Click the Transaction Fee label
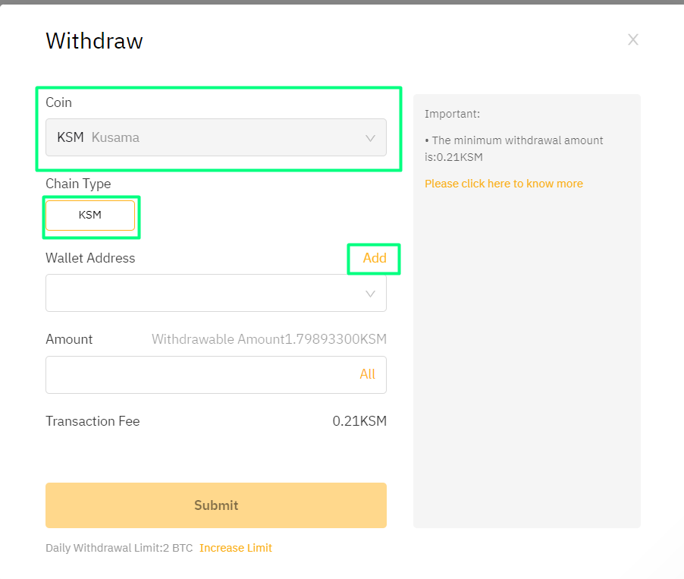 click(x=93, y=421)
